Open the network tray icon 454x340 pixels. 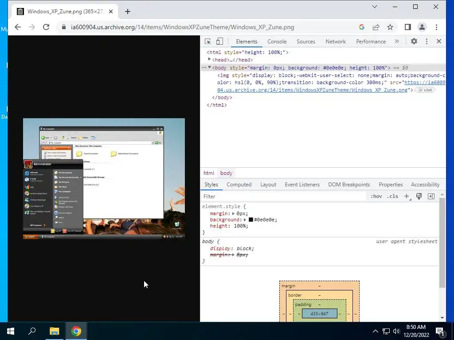[386, 331]
